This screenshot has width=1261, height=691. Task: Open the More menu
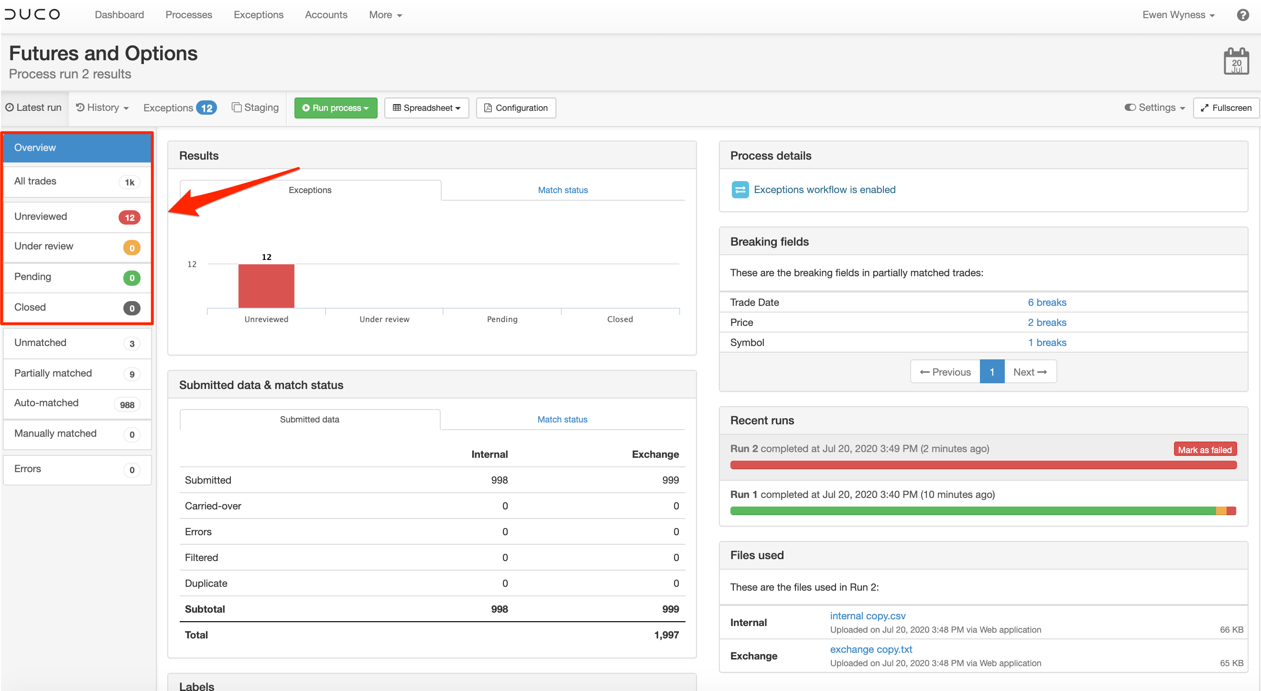coord(385,15)
